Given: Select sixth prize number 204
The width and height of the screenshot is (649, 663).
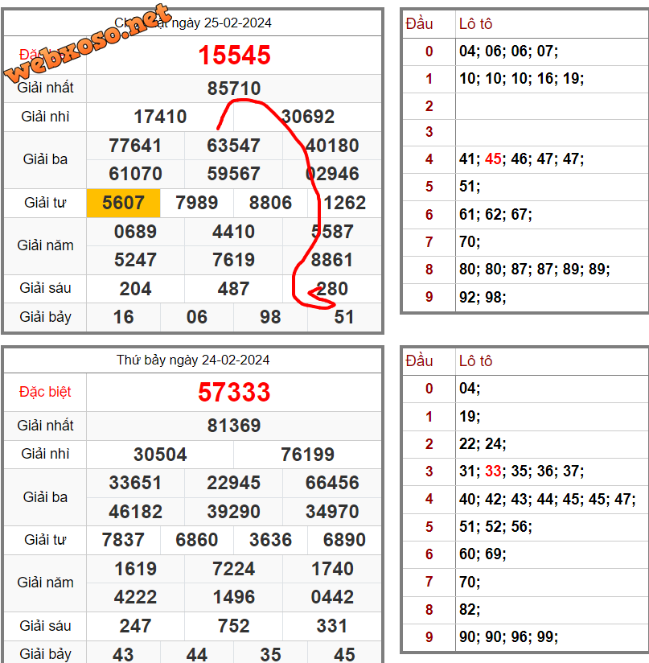Looking at the screenshot, I should tap(135, 289).
